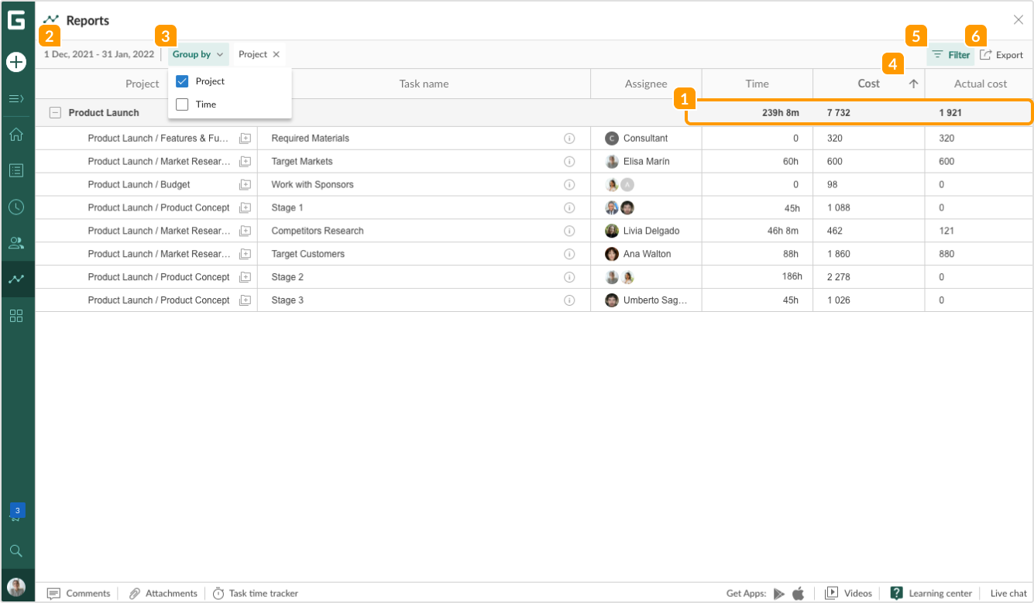Uncheck the Project grouping checkbox

click(181, 81)
